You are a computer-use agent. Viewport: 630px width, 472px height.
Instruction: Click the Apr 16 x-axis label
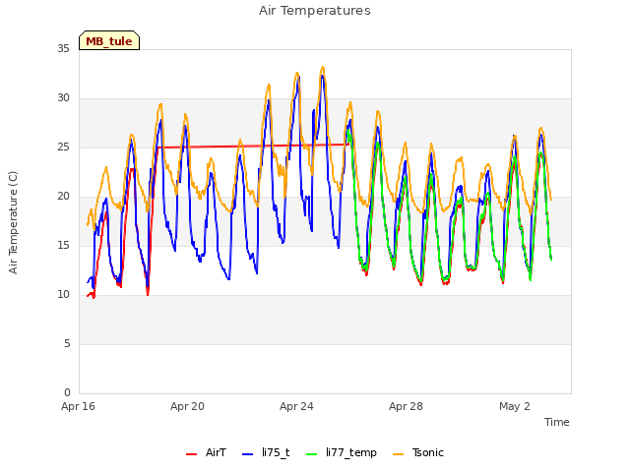click(x=78, y=406)
